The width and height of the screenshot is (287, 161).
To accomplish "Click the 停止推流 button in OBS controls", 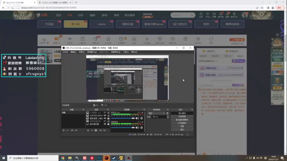I will (182, 113).
